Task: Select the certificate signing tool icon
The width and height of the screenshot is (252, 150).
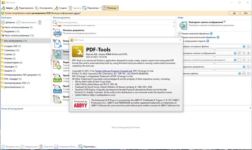Action: click(x=57, y=65)
